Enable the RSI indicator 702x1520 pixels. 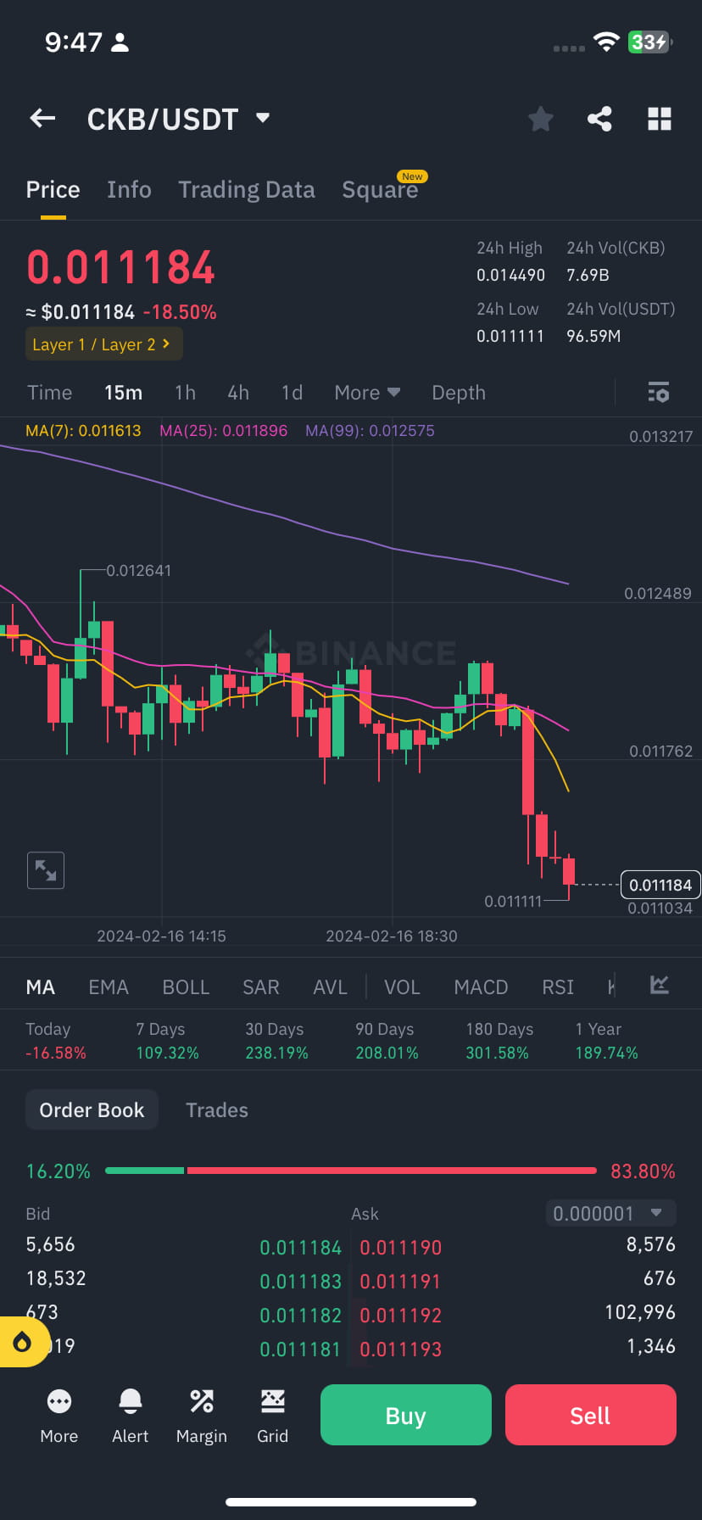click(x=557, y=986)
